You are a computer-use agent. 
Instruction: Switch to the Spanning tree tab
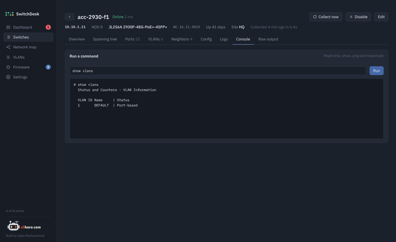(x=105, y=39)
